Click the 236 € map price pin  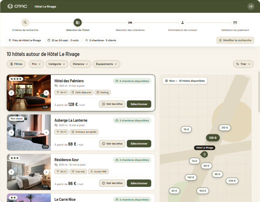point(232,181)
